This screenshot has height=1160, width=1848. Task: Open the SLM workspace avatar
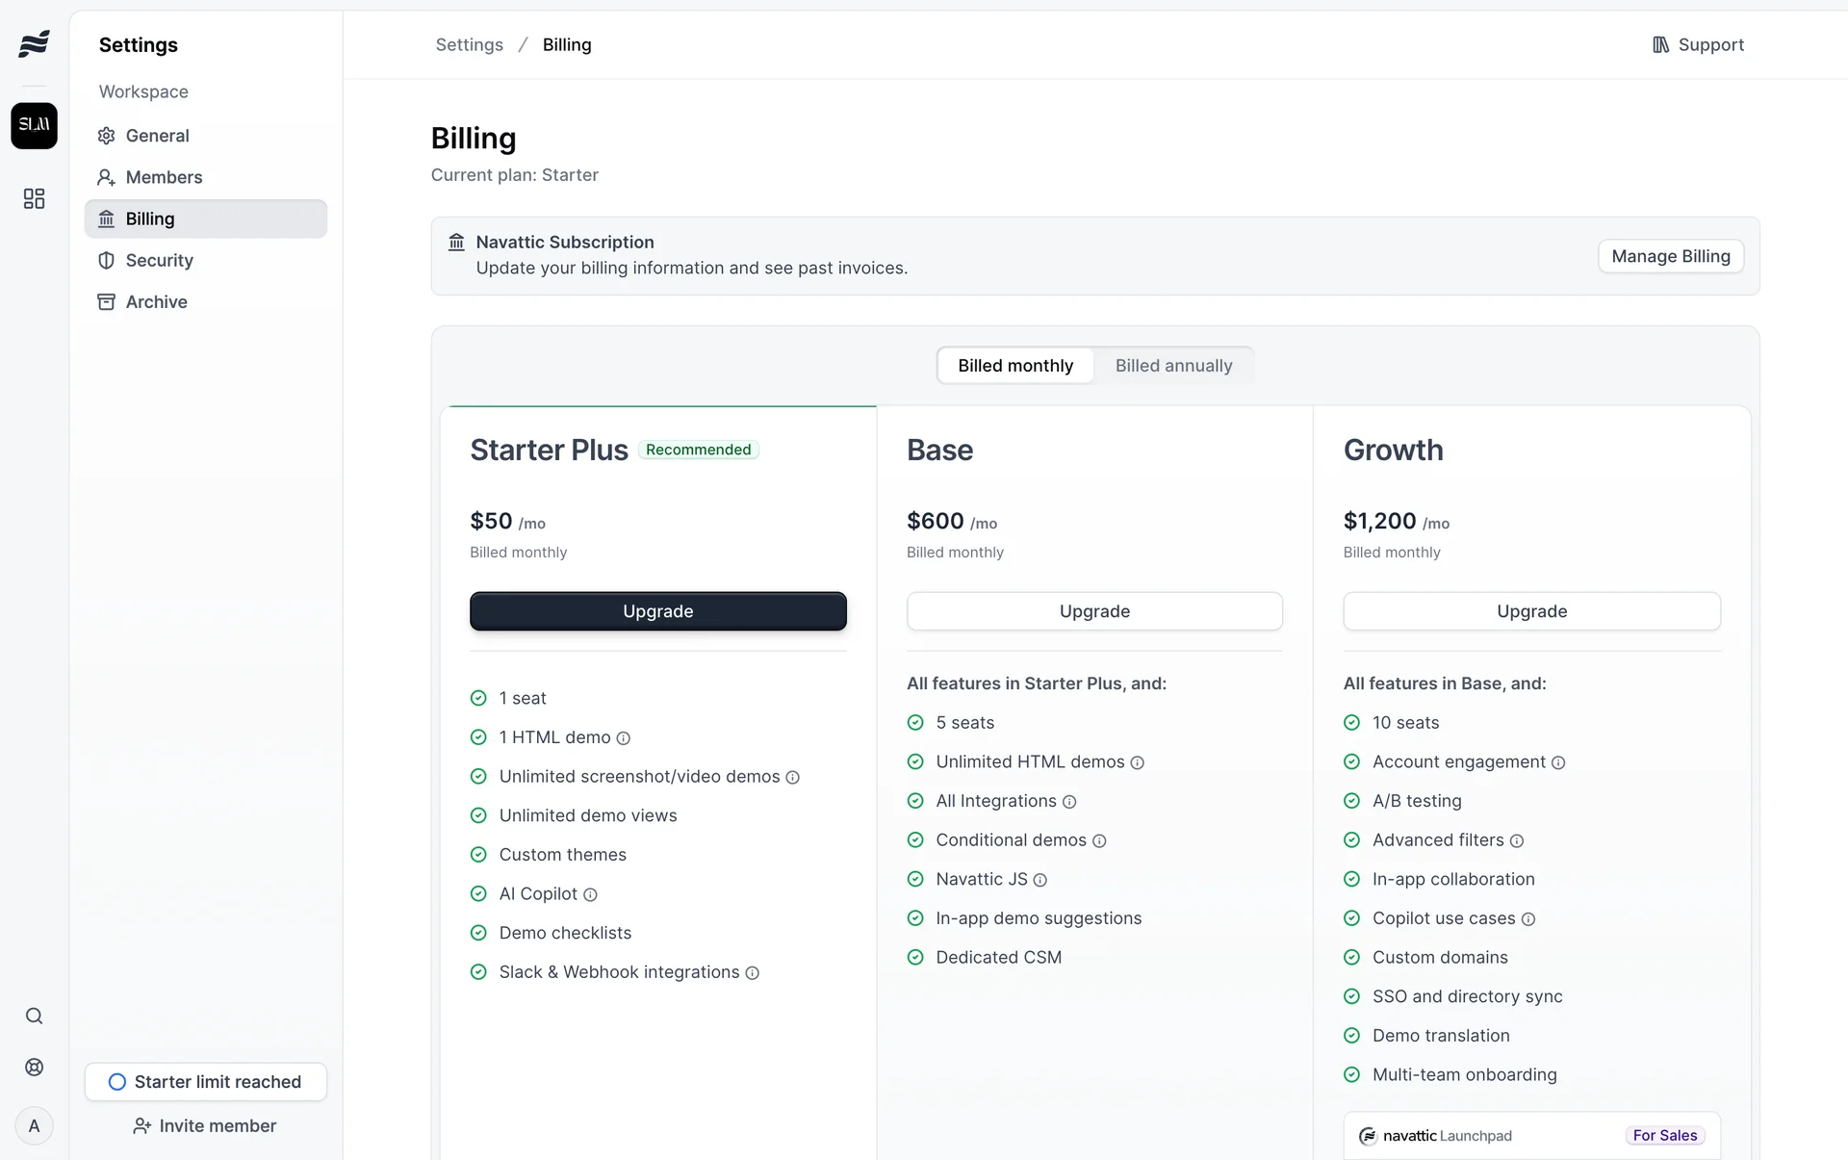click(x=34, y=125)
